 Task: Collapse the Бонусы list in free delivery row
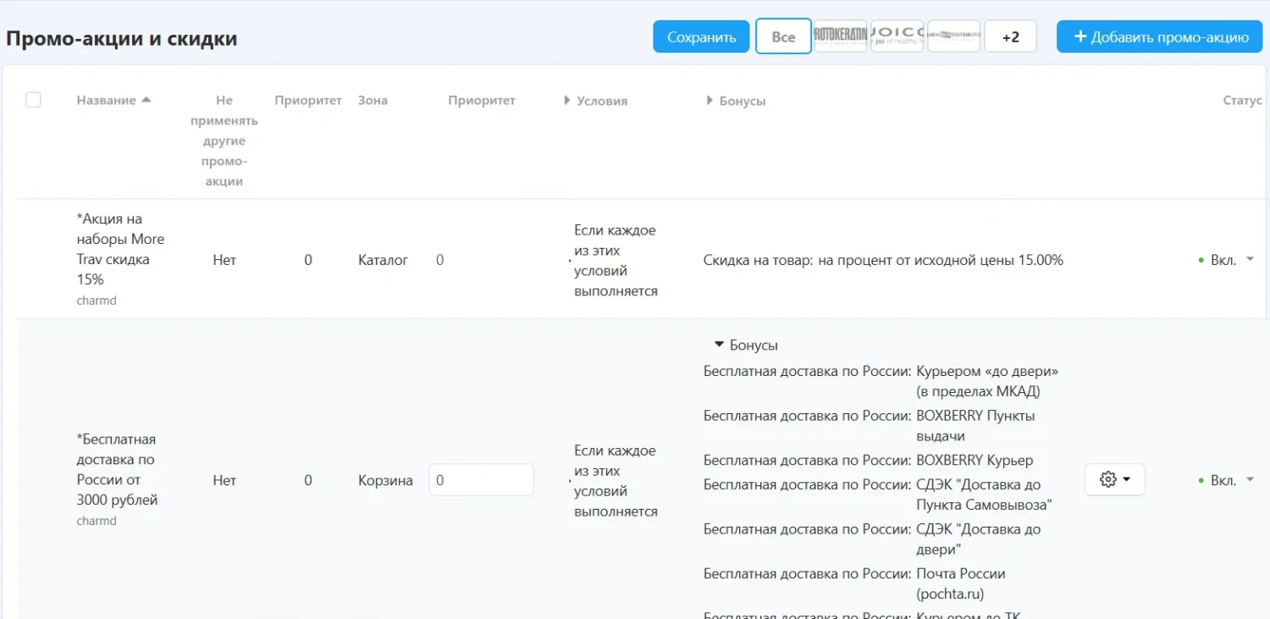click(x=720, y=345)
